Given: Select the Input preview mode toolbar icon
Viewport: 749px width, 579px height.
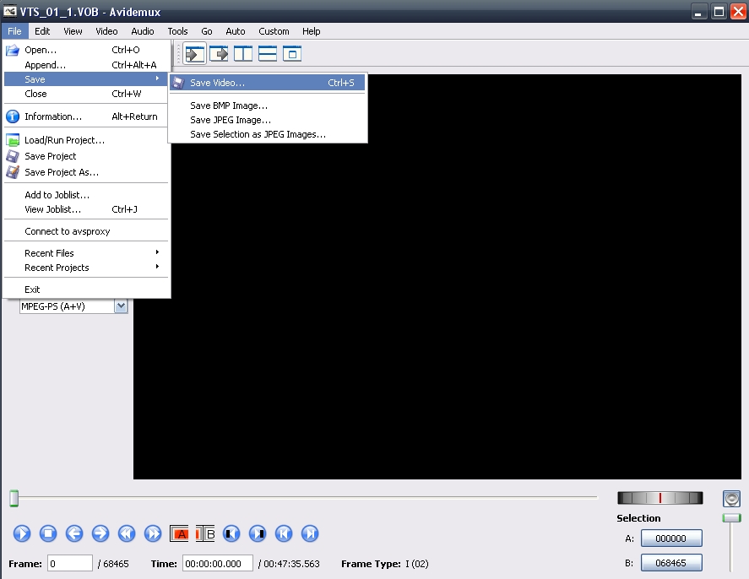Looking at the screenshot, I should point(194,53).
